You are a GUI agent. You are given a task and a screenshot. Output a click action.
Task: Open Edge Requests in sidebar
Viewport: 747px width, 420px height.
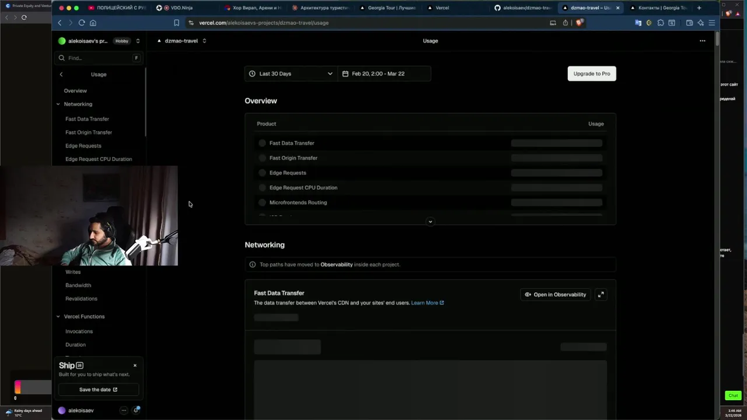(83, 146)
